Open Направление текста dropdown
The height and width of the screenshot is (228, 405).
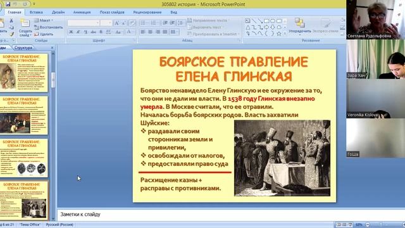[208, 20]
